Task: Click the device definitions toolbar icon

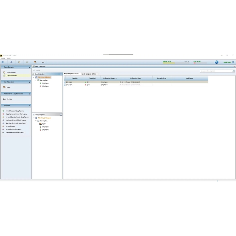Action: 19,62
